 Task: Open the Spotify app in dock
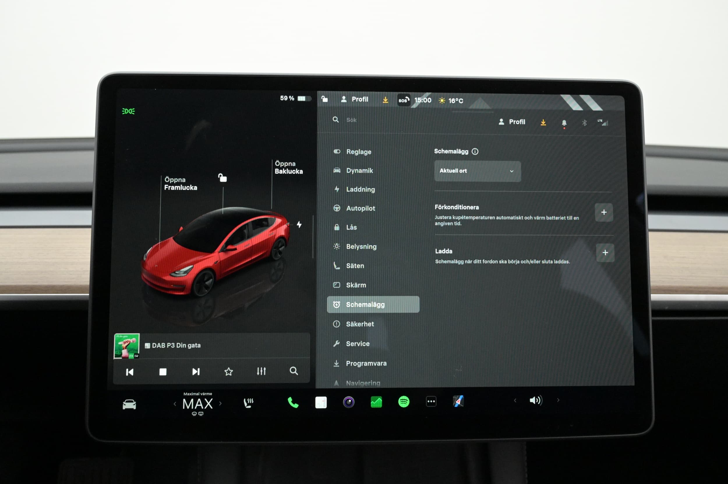(404, 402)
